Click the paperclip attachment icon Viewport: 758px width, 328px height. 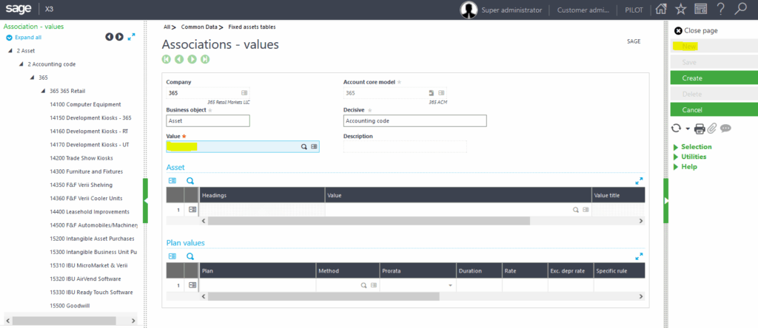(x=712, y=129)
